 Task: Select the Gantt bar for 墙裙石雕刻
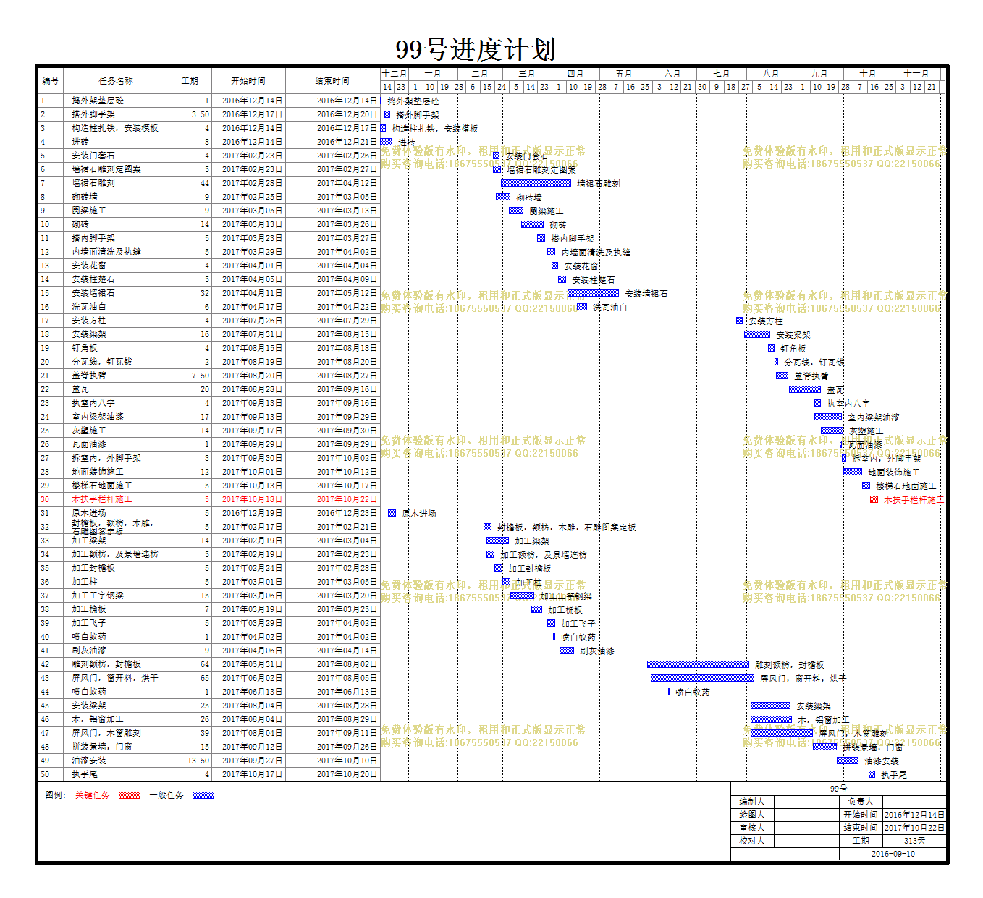[536, 183]
